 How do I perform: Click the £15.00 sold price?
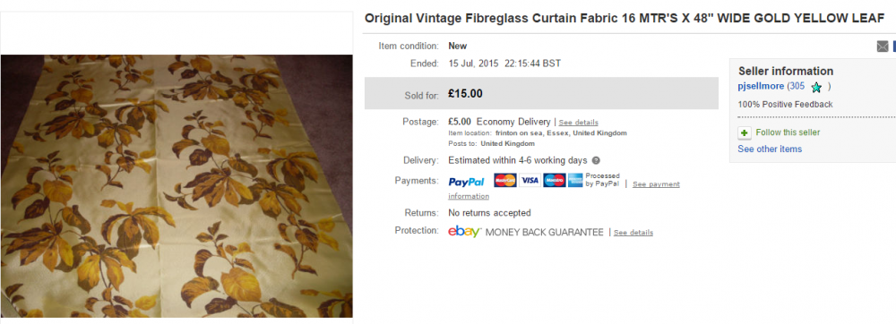[465, 94]
